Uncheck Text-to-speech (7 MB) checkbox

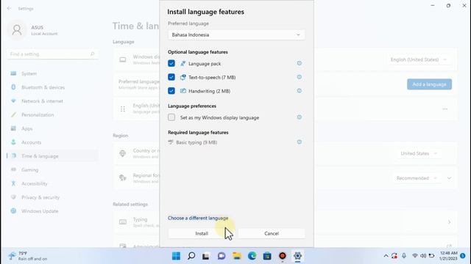tap(171, 77)
